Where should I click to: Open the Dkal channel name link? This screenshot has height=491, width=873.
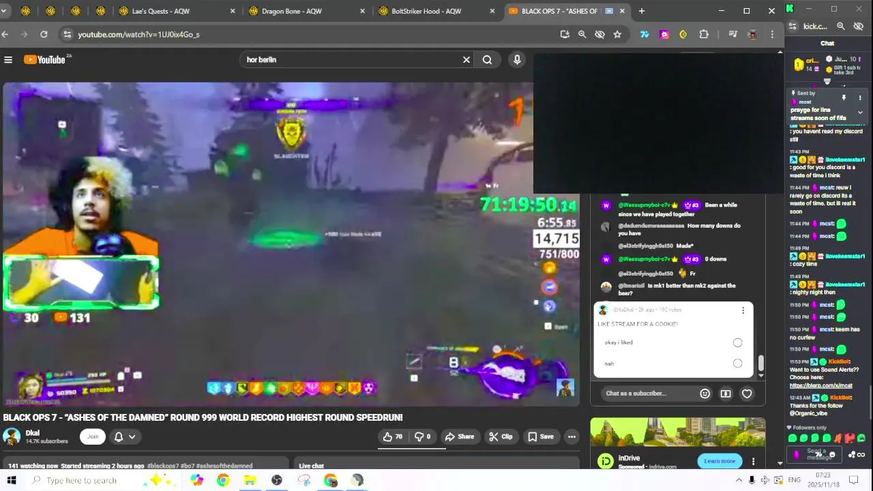(x=33, y=433)
